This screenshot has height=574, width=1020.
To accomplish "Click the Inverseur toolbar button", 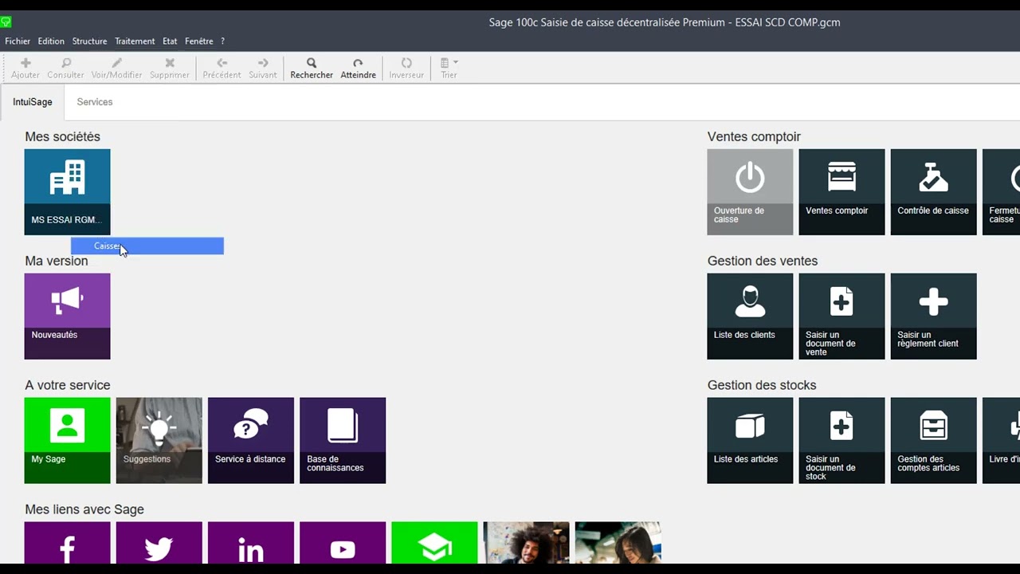I will pos(406,69).
